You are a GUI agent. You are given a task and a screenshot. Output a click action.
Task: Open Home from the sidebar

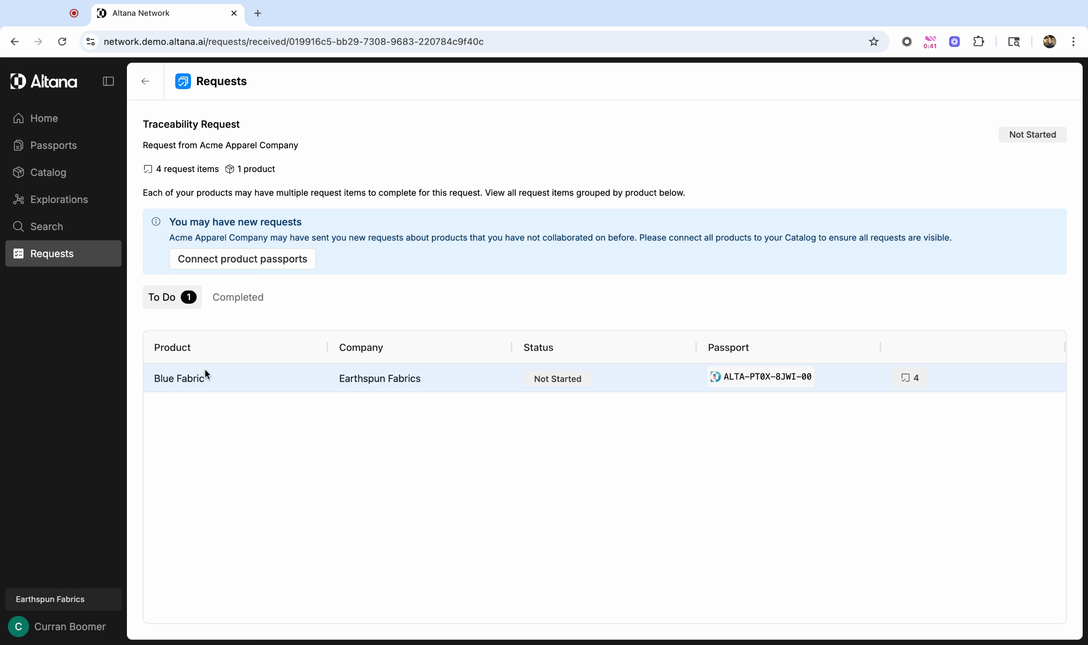(x=44, y=118)
